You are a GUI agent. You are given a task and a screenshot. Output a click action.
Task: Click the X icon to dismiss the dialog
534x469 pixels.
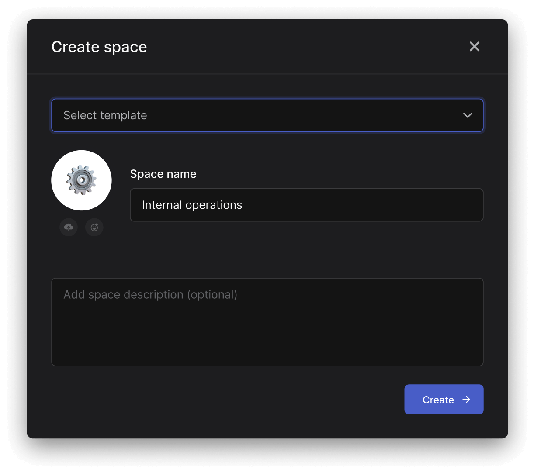(474, 46)
